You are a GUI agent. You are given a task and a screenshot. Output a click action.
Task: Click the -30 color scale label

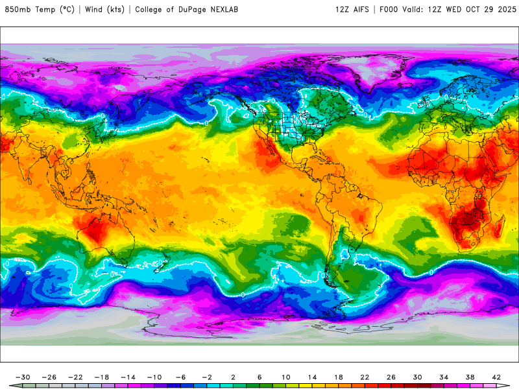point(23,377)
